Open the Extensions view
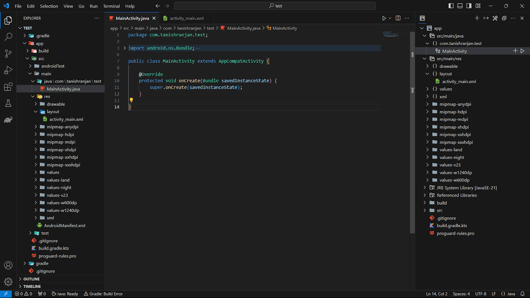Viewport: 530px width, 298px height. (8, 87)
